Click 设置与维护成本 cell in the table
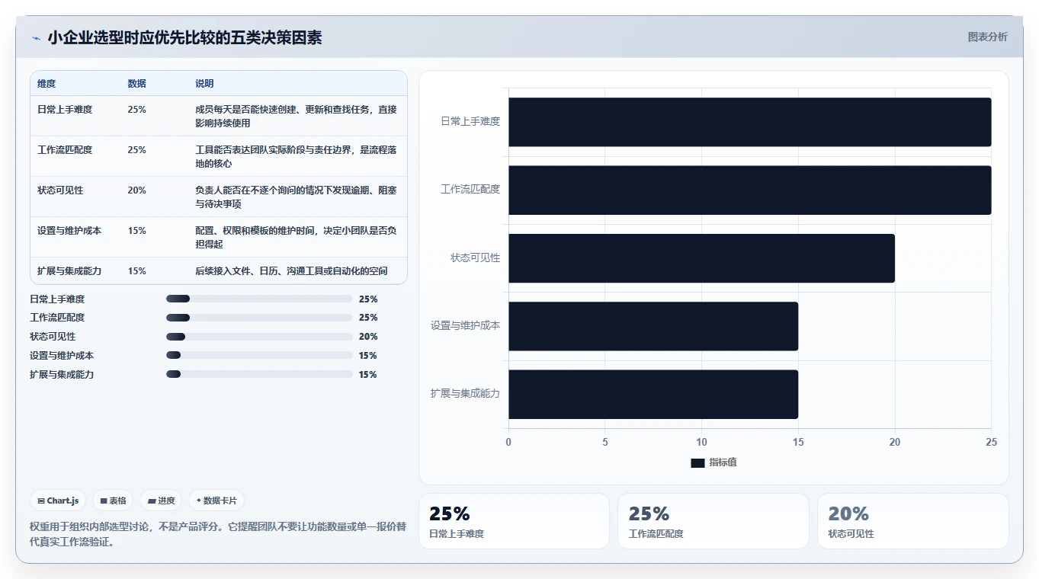The image size is (1039, 579). click(69, 231)
